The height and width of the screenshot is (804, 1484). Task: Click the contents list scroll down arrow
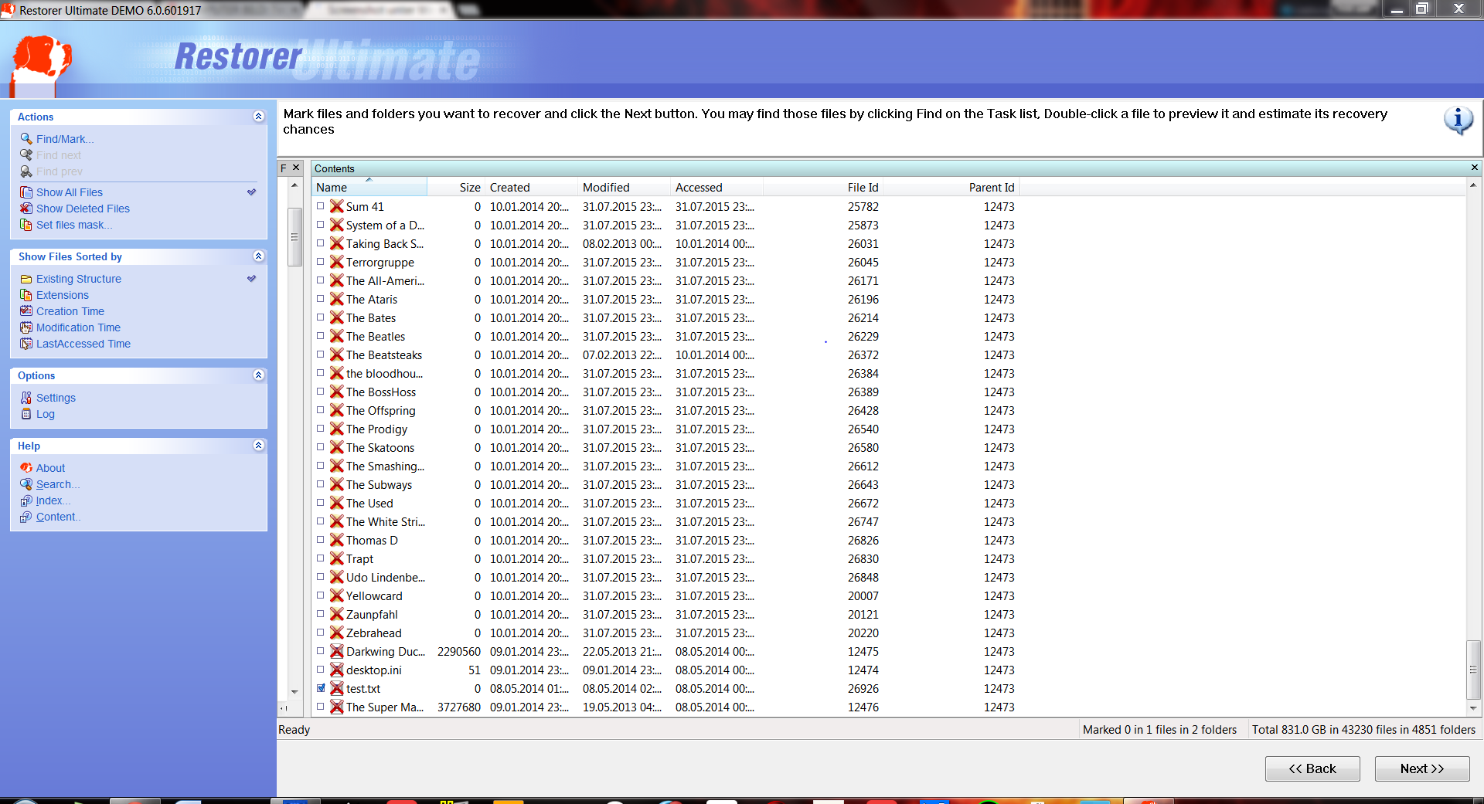(x=1473, y=707)
